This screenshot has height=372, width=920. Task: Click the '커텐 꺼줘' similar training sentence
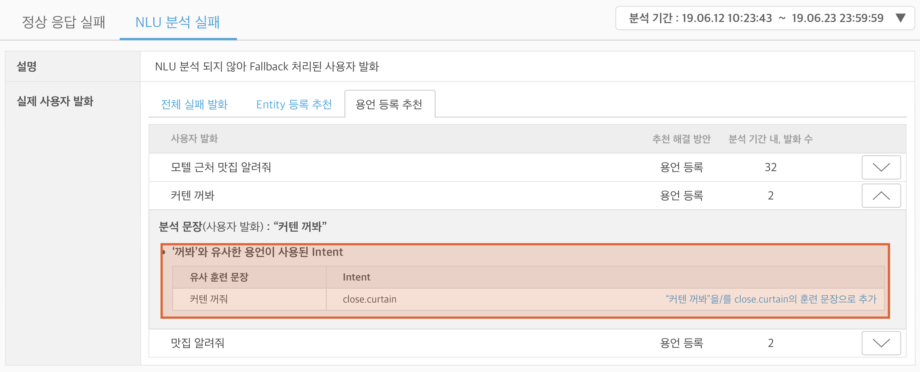pyautogui.click(x=209, y=299)
